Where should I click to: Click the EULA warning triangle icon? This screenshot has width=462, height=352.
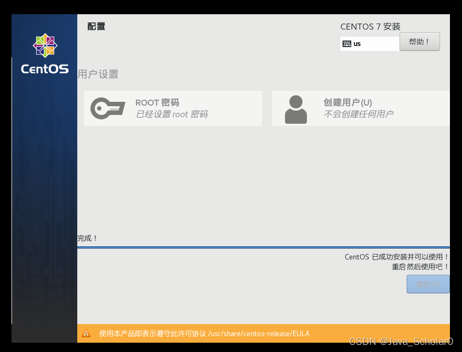[x=86, y=333]
